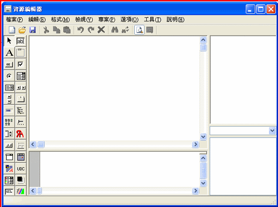The height and width of the screenshot is (207, 278).
Task: Select the spin up-down control tool
Action: click(x=9, y=99)
